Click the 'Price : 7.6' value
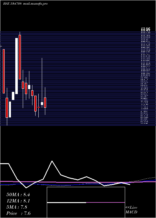The width and height of the screenshot is (156, 218). [x=18, y=213]
